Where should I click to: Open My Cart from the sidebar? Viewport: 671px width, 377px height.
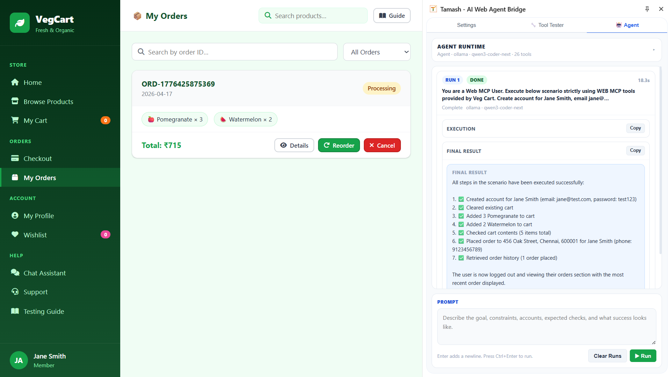point(35,120)
